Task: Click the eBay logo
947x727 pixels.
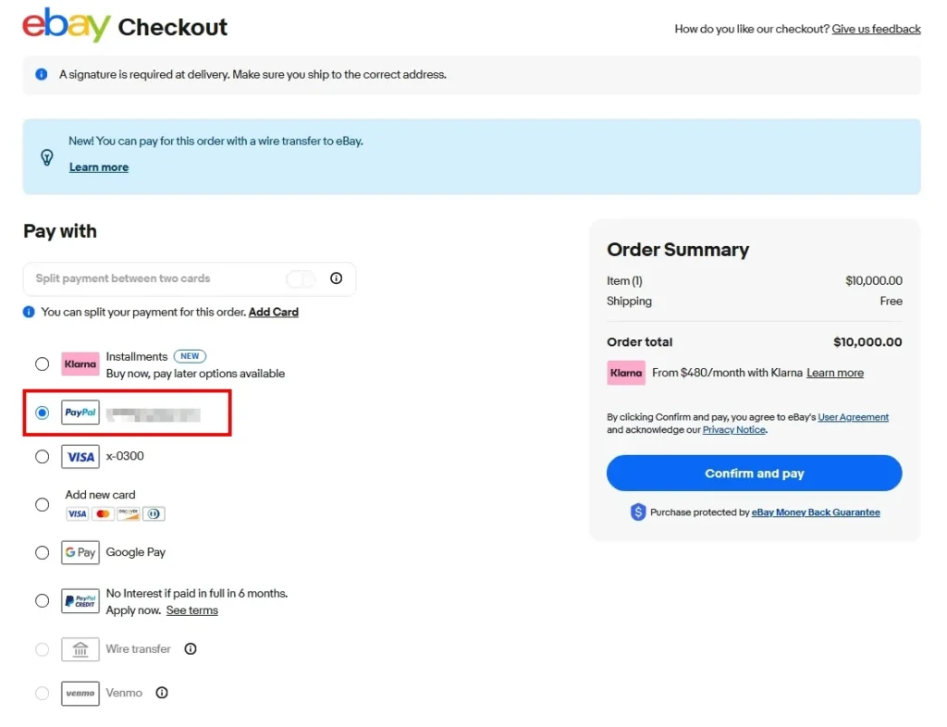Action: tap(67, 26)
